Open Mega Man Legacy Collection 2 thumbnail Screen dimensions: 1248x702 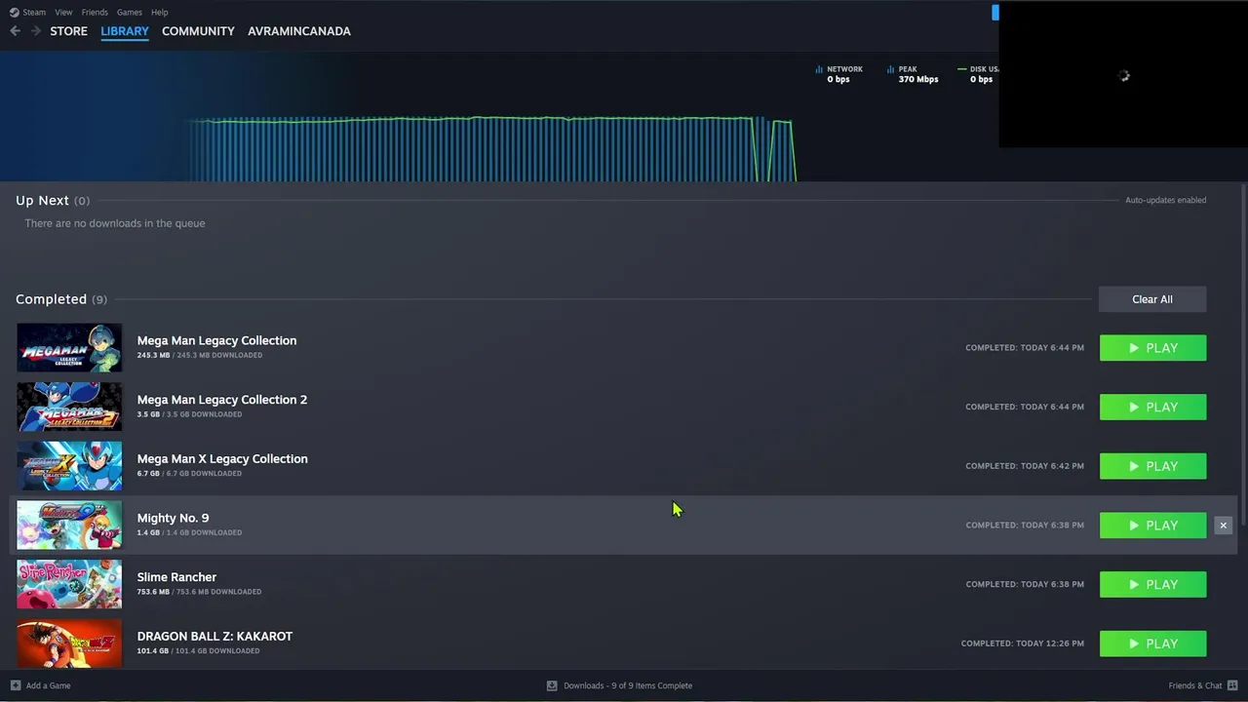pos(69,407)
